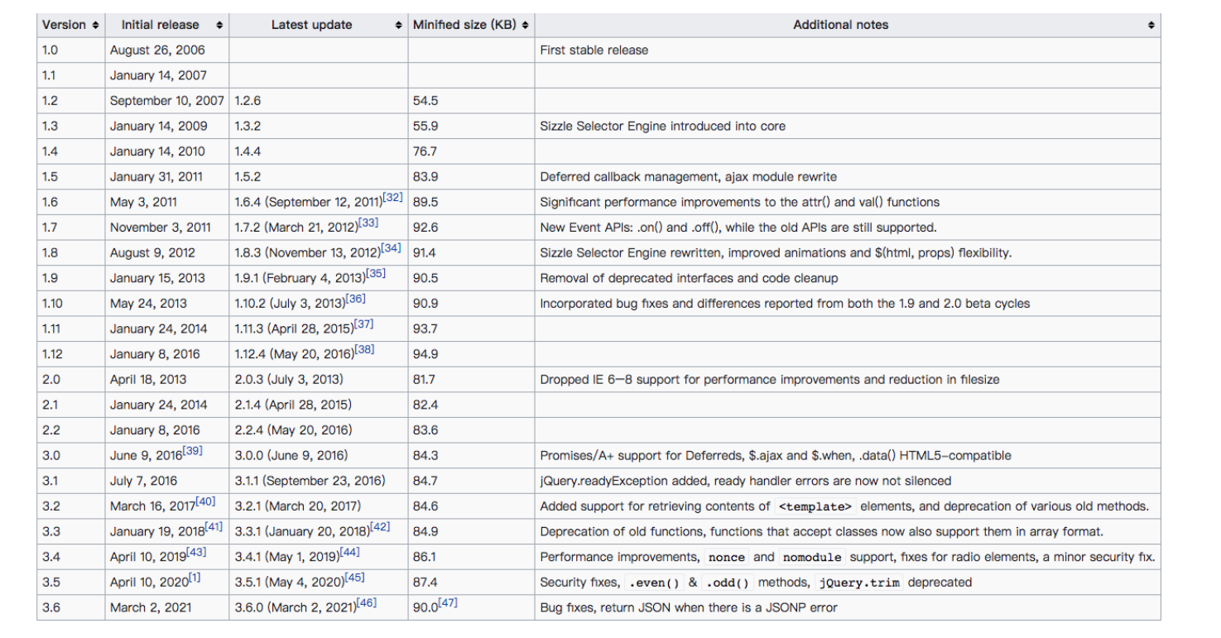The width and height of the screenshot is (1221, 638).
Task: Open citation [44] next to 3.4.1
Action: [349, 553]
